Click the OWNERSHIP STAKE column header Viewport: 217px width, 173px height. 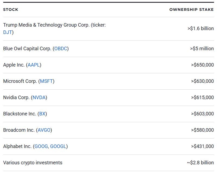(x=191, y=10)
